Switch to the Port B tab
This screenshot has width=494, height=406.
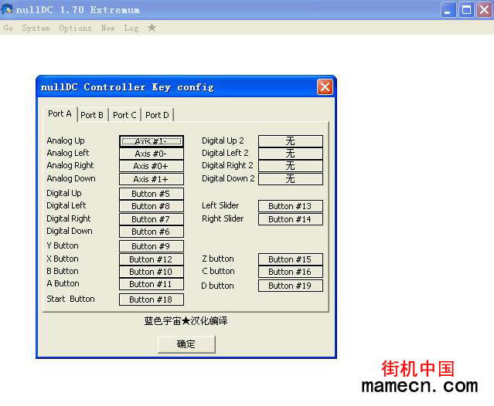pyautogui.click(x=92, y=115)
